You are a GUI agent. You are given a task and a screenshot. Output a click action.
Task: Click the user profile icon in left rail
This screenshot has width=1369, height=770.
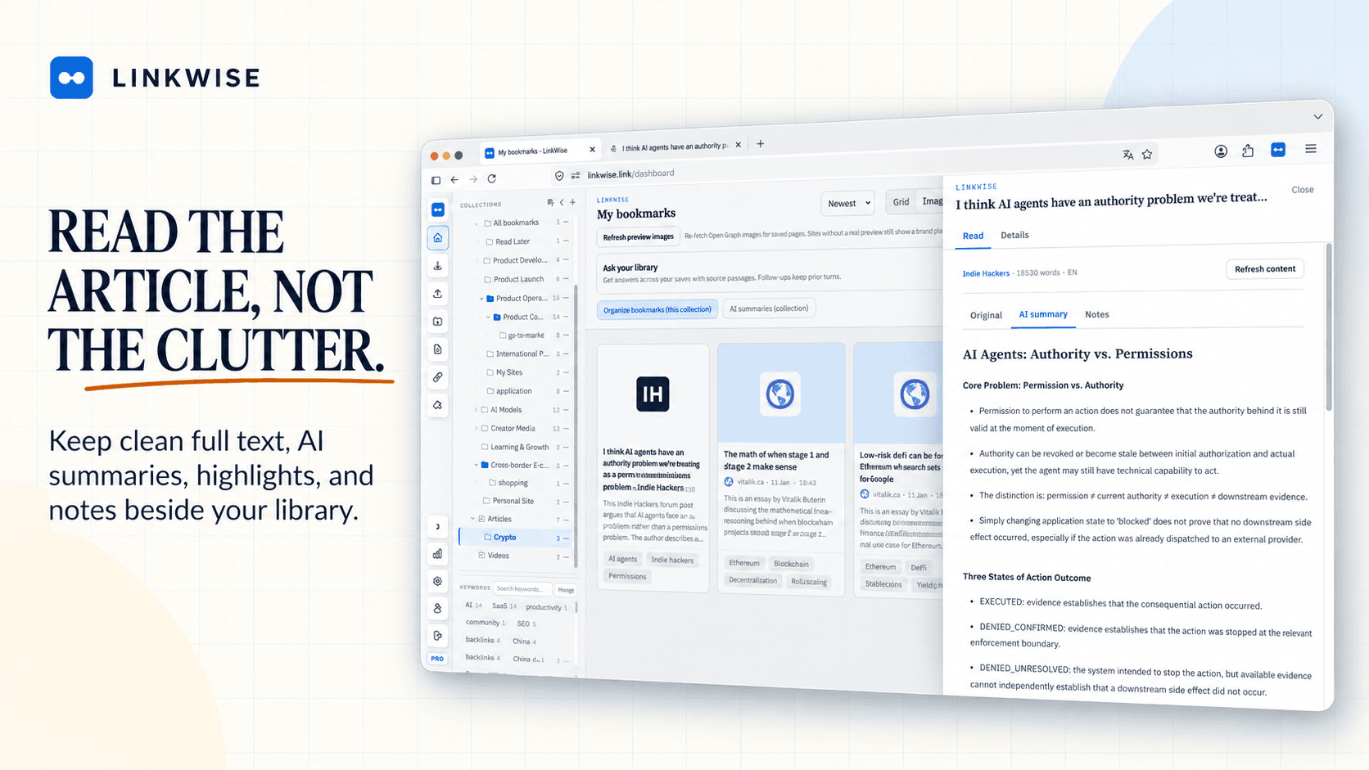pyautogui.click(x=438, y=608)
